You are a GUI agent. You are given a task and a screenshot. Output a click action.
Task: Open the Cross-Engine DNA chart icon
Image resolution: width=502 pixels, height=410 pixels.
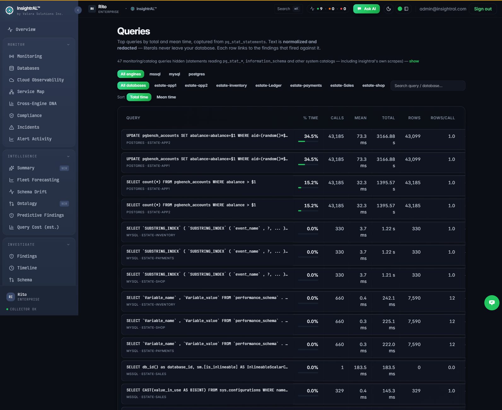[12, 104]
